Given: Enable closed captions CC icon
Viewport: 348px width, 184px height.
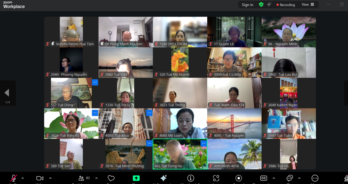Looking at the screenshot, I should (x=263, y=178).
